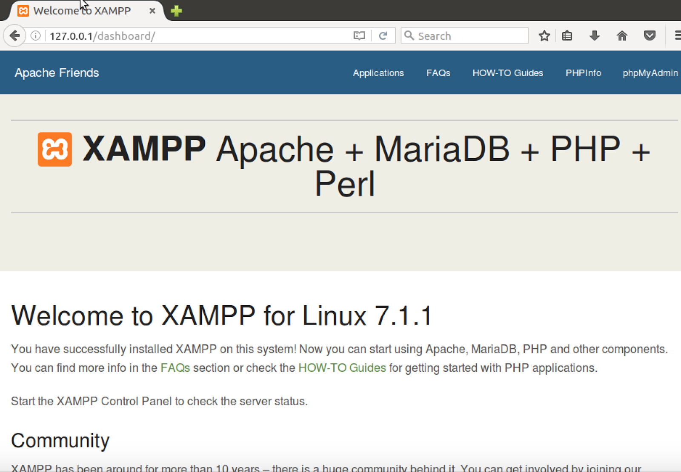Image resolution: width=681 pixels, height=472 pixels.
Task: Open PHPInfo in the navigation bar
Action: point(583,73)
